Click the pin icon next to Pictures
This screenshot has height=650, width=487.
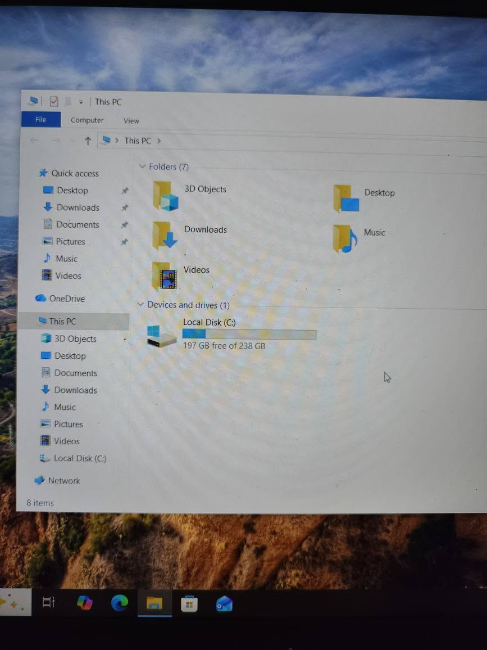[x=124, y=242]
